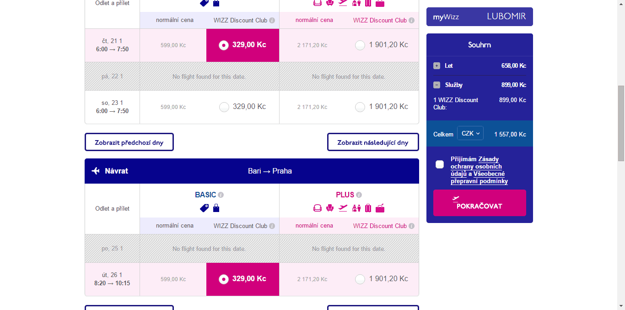The width and height of the screenshot is (625, 310).
Task: Tick the privacy policy acceptance checkbox
Action: [440, 164]
